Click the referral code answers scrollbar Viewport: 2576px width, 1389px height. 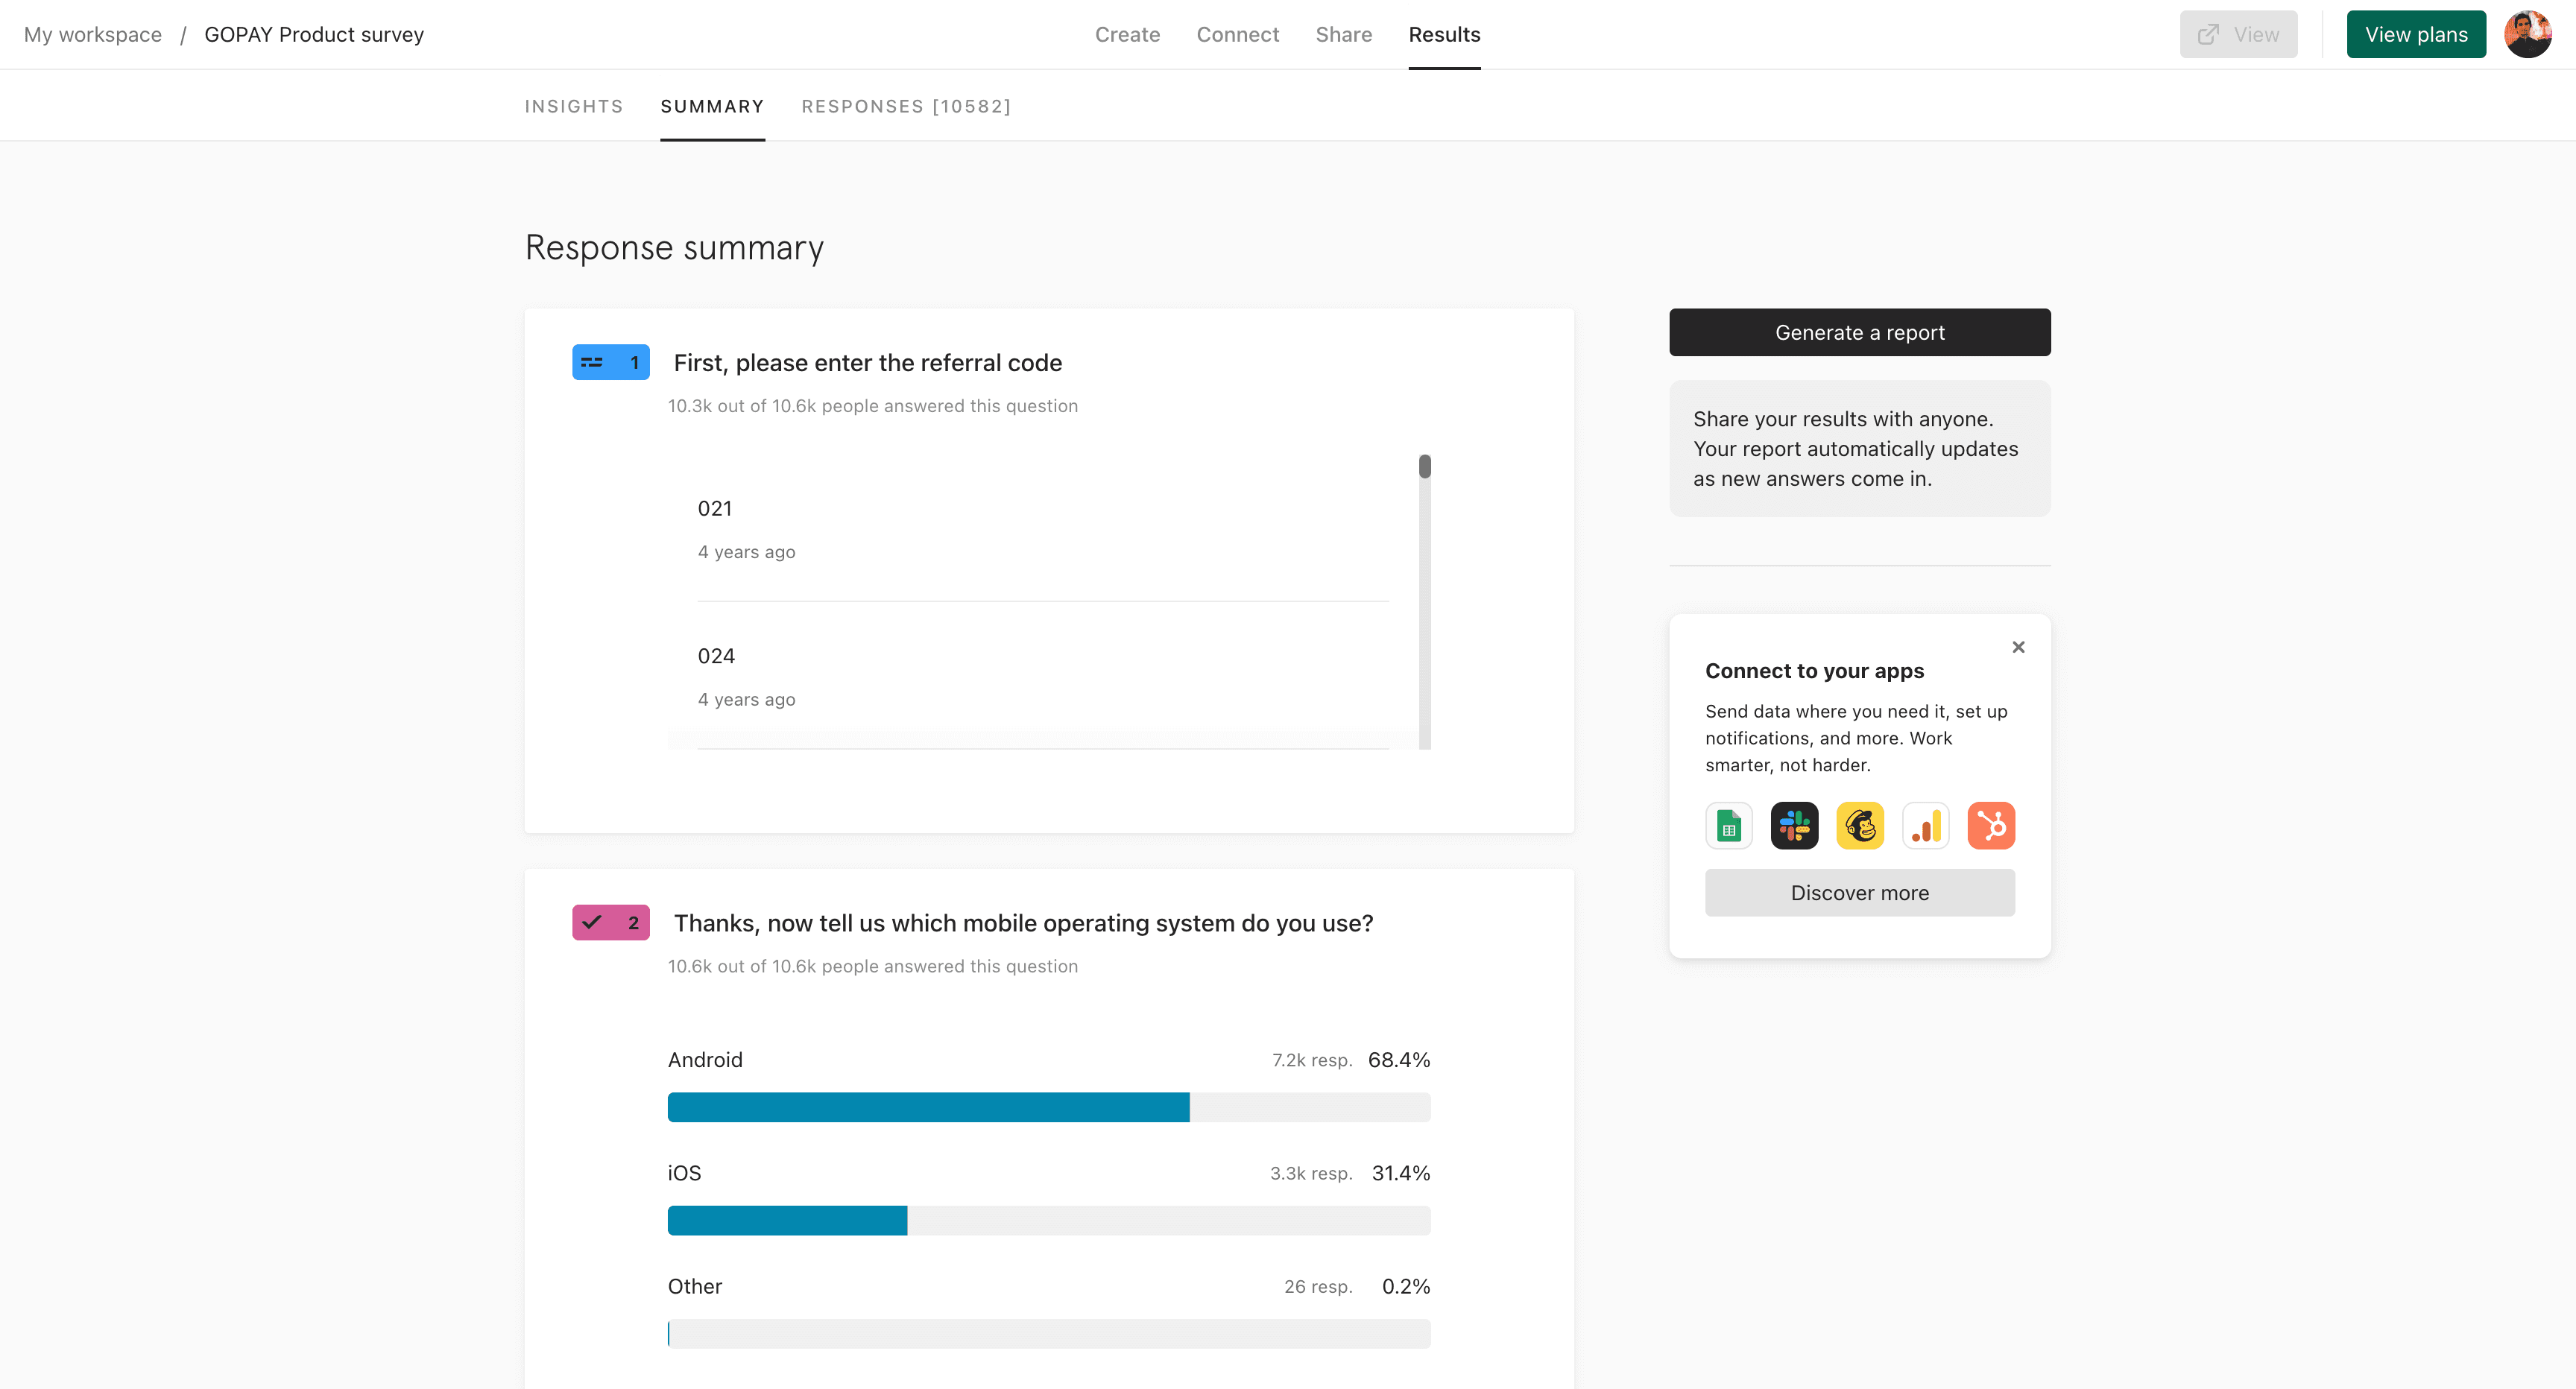click(x=1424, y=467)
